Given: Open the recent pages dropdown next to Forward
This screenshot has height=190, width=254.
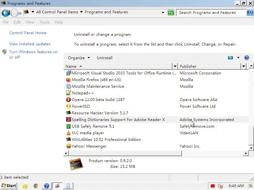Looking at the screenshot, I should click(20, 13).
